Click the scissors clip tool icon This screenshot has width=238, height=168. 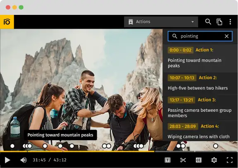coord(183,160)
